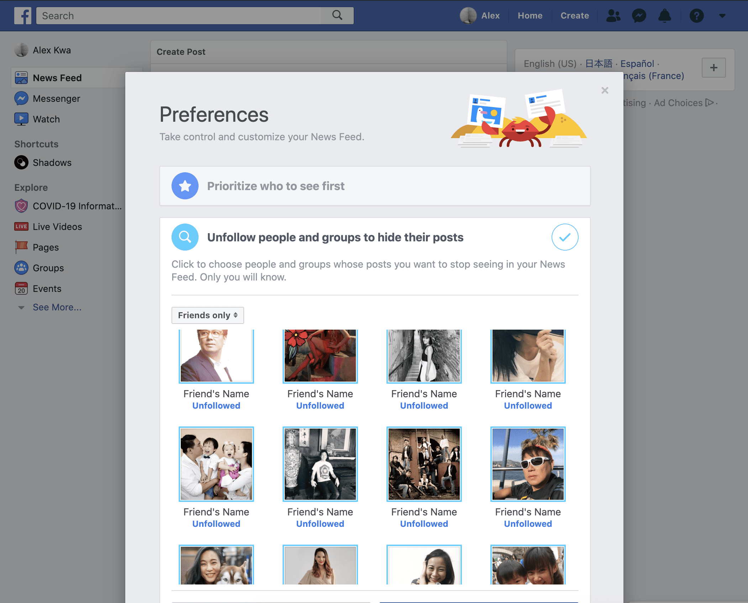Expand Prioritize who to see first section

[x=375, y=186]
